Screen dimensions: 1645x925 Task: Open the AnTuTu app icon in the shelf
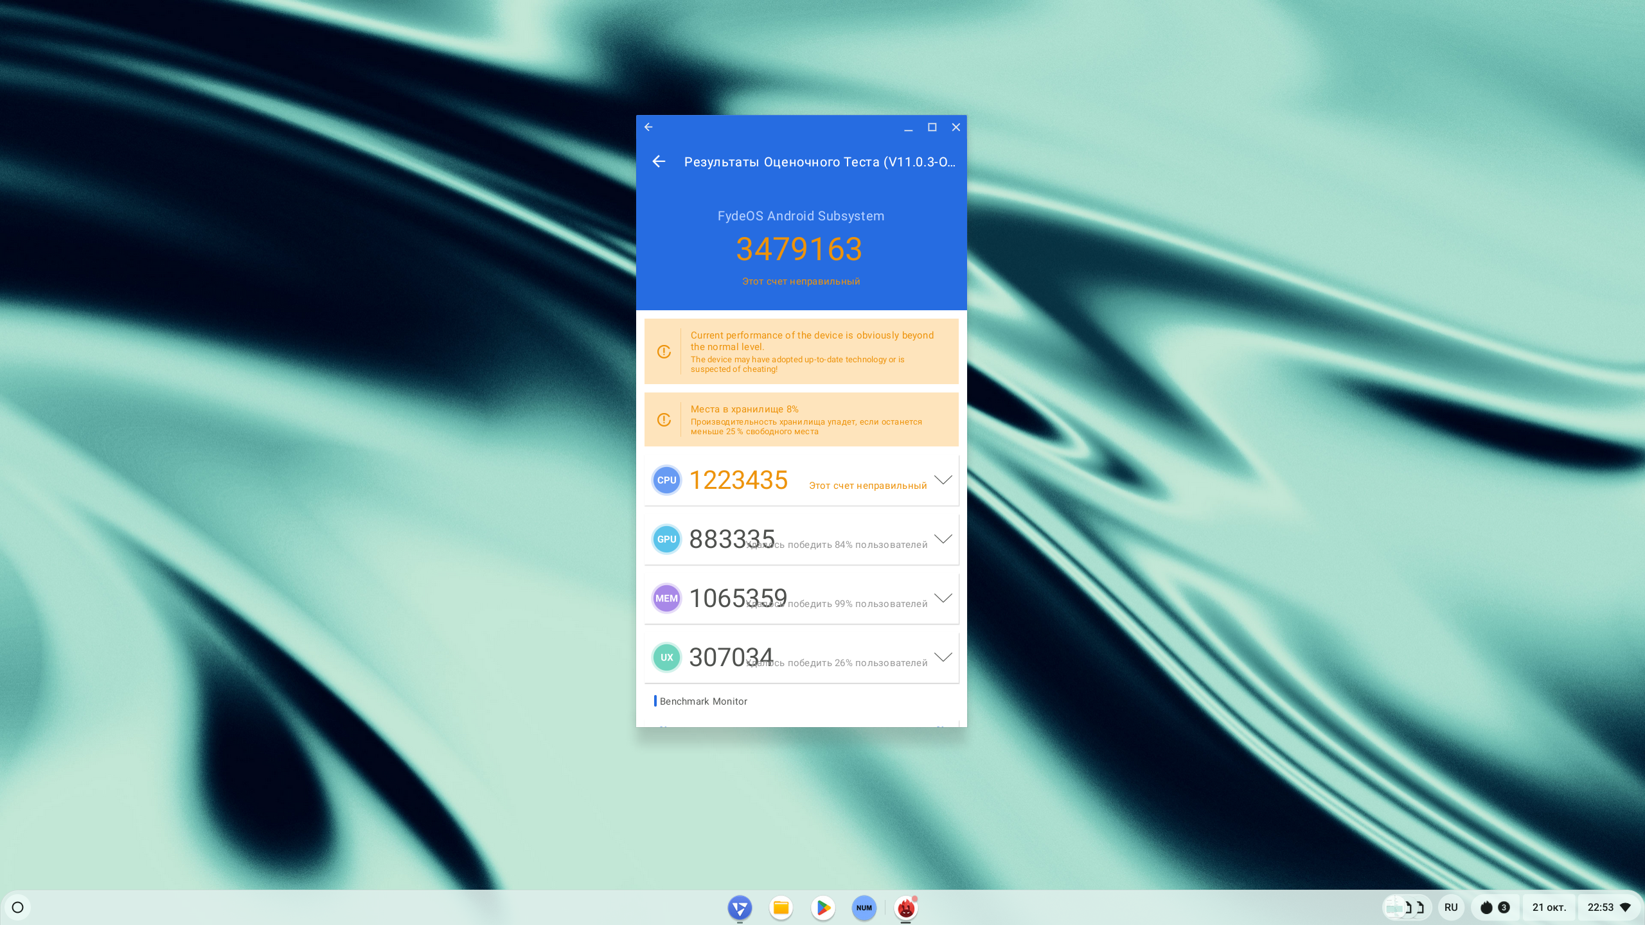tap(905, 908)
